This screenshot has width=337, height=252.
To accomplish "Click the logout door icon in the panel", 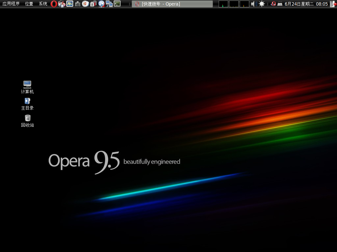I will click(x=333, y=4).
